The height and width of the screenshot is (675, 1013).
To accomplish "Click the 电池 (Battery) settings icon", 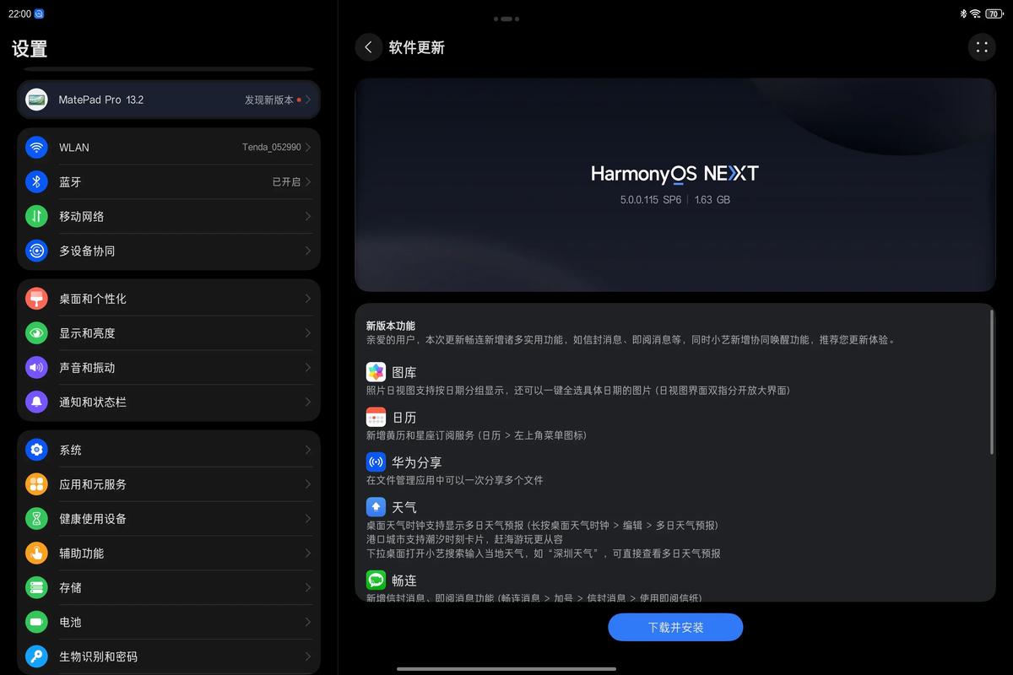I will (36, 622).
